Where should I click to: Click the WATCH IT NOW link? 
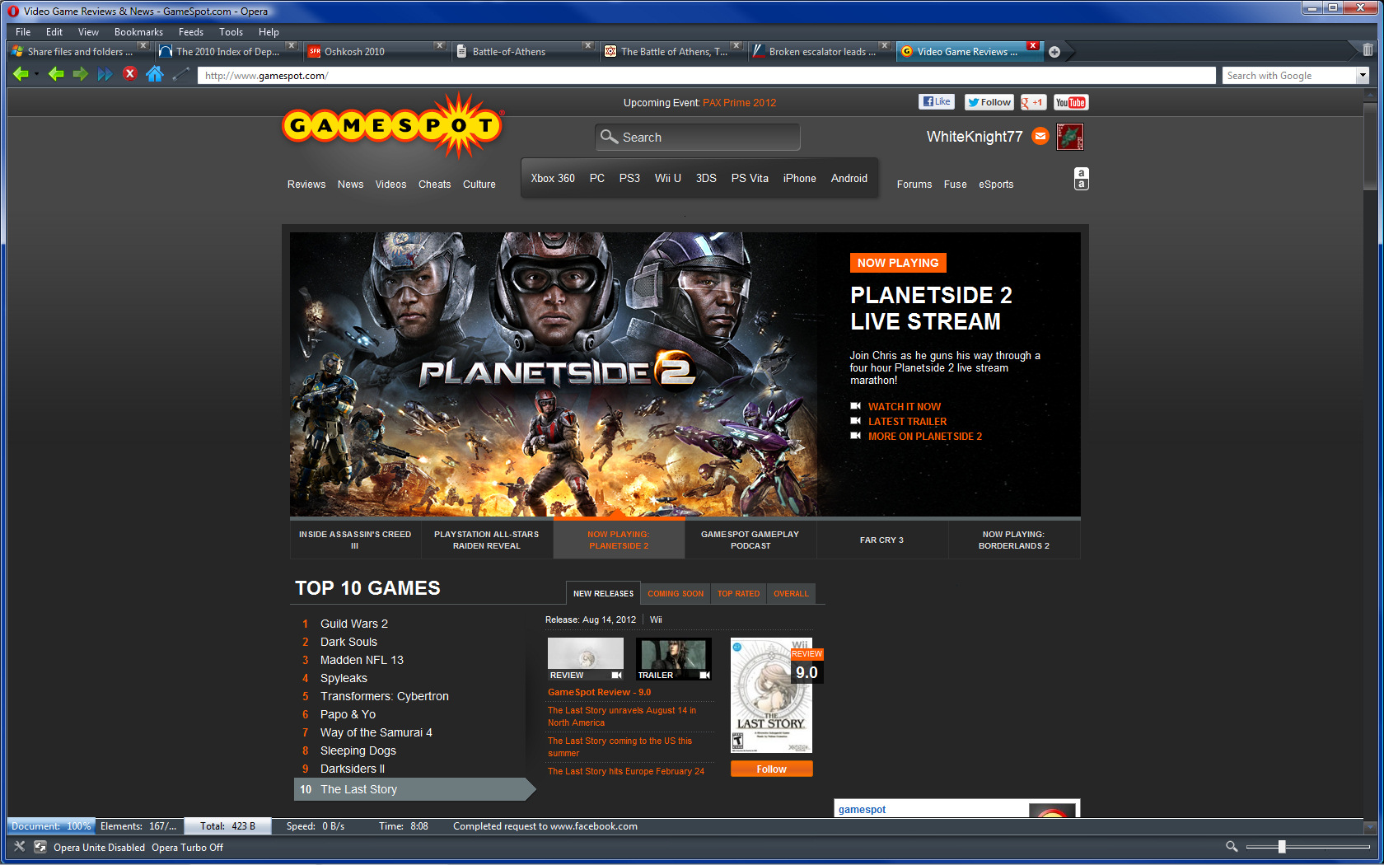(x=905, y=406)
